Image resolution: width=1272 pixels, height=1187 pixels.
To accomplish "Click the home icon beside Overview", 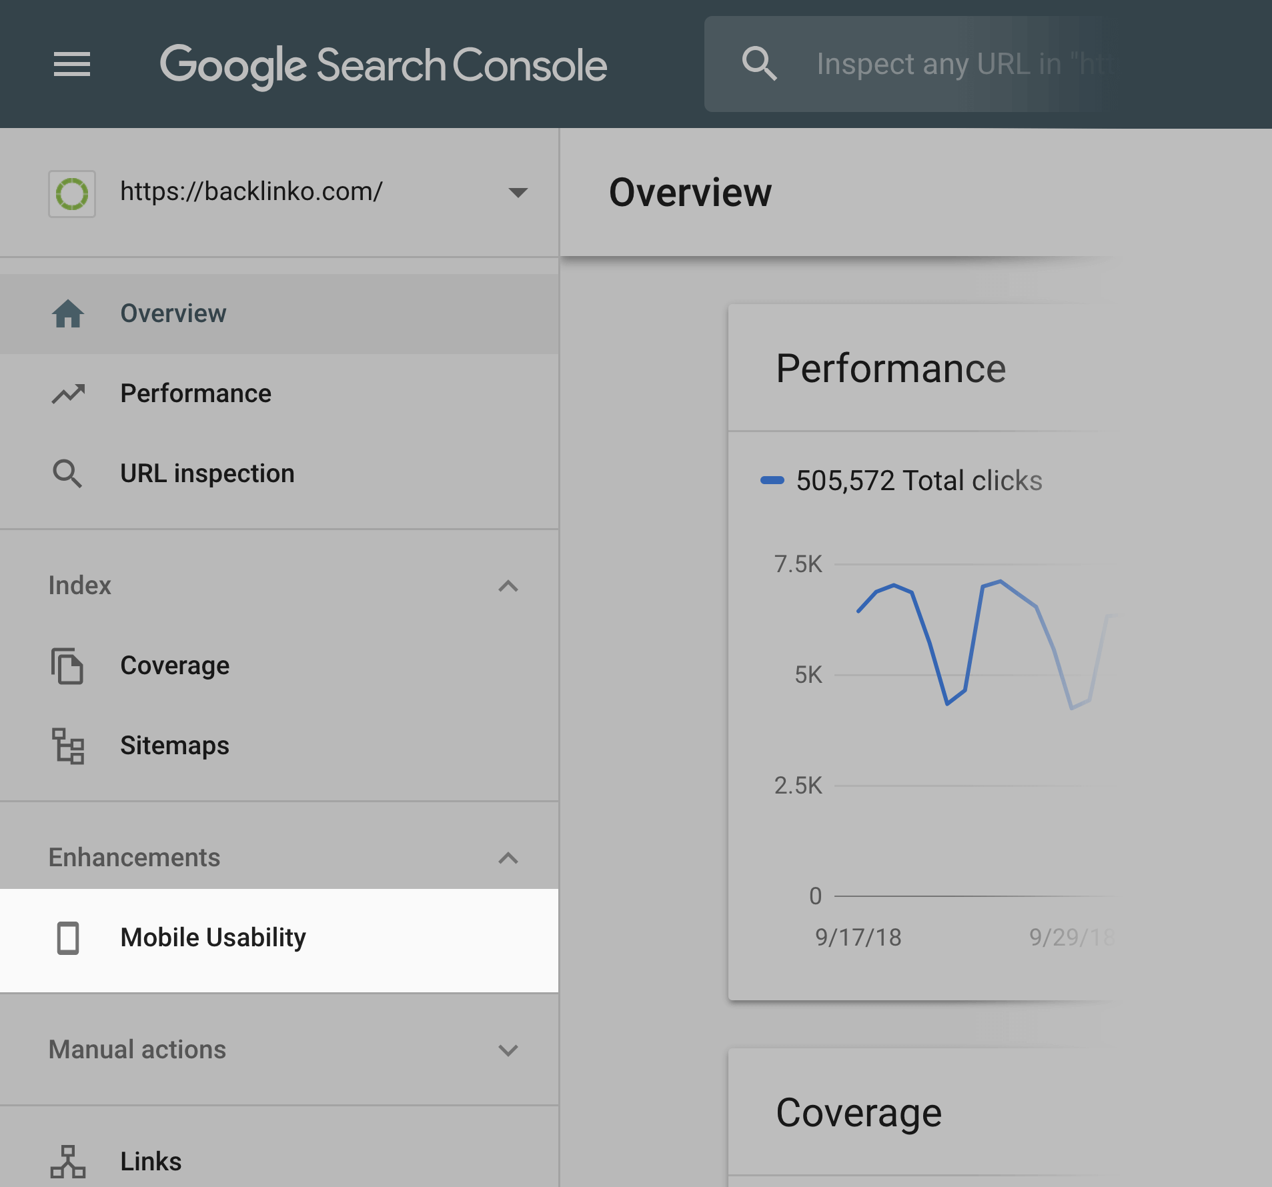I will click(68, 313).
